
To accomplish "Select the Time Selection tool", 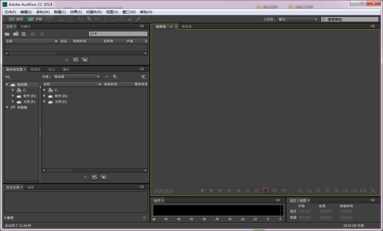I will pyautogui.click(x=105, y=19).
